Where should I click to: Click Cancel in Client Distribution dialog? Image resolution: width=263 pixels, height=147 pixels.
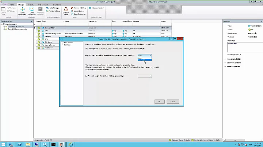(x=173, y=102)
